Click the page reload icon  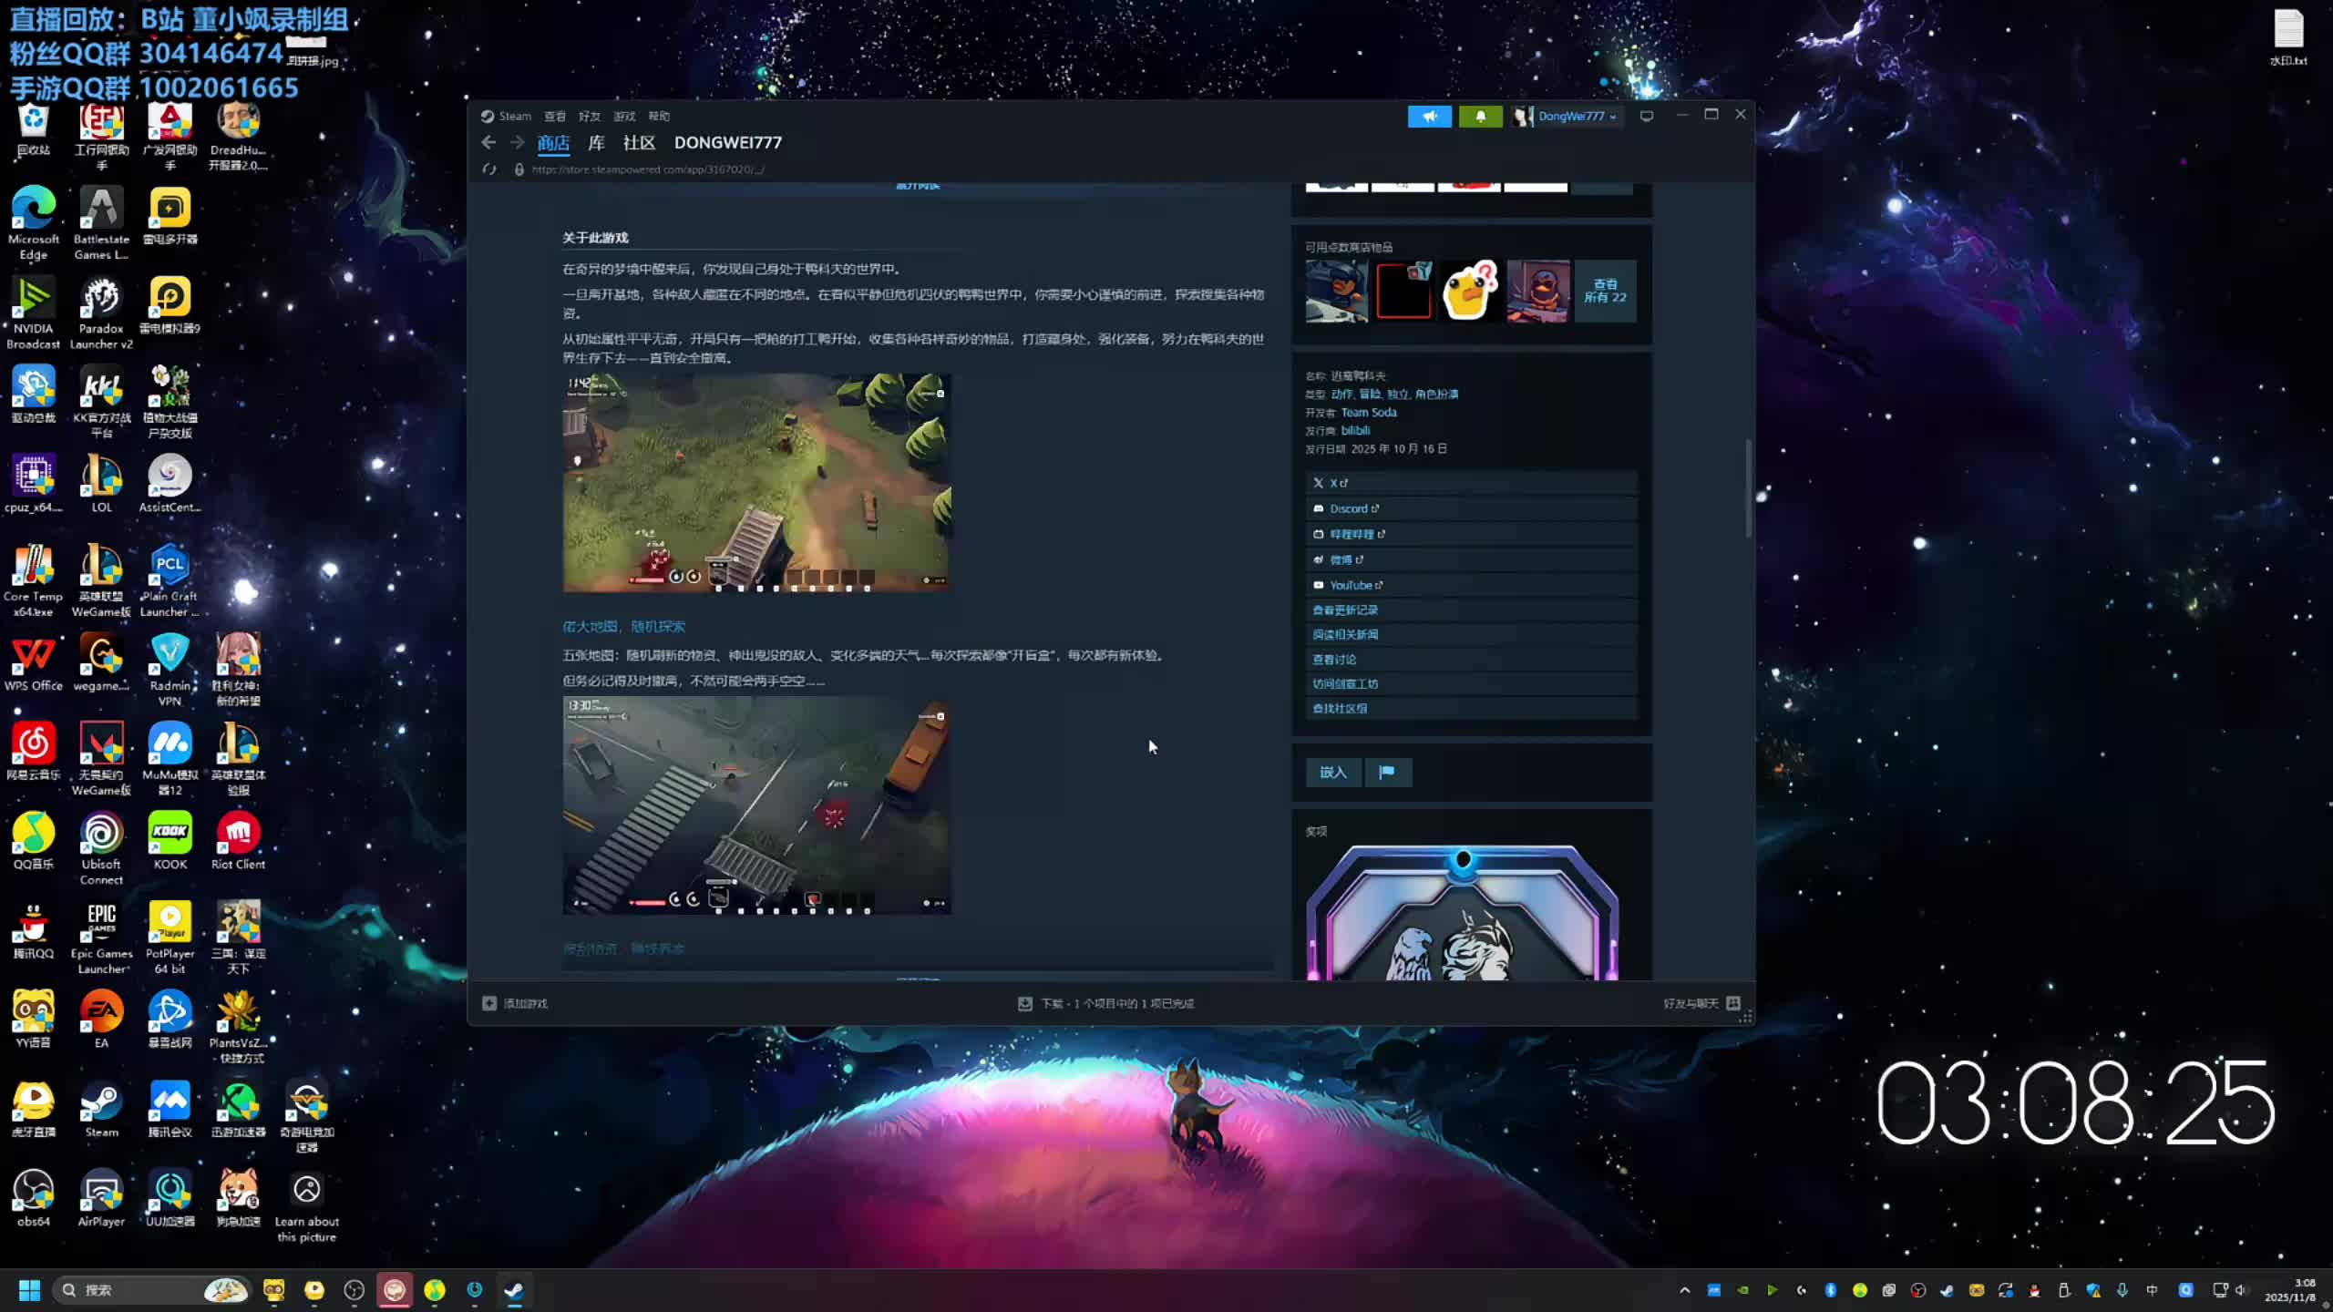[490, 169]
